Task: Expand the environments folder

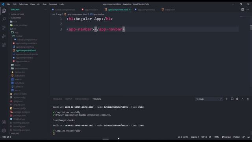Action: click(21, 69)
